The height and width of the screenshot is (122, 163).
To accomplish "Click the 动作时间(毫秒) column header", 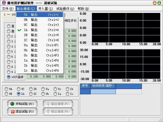I will click(103, 86).
